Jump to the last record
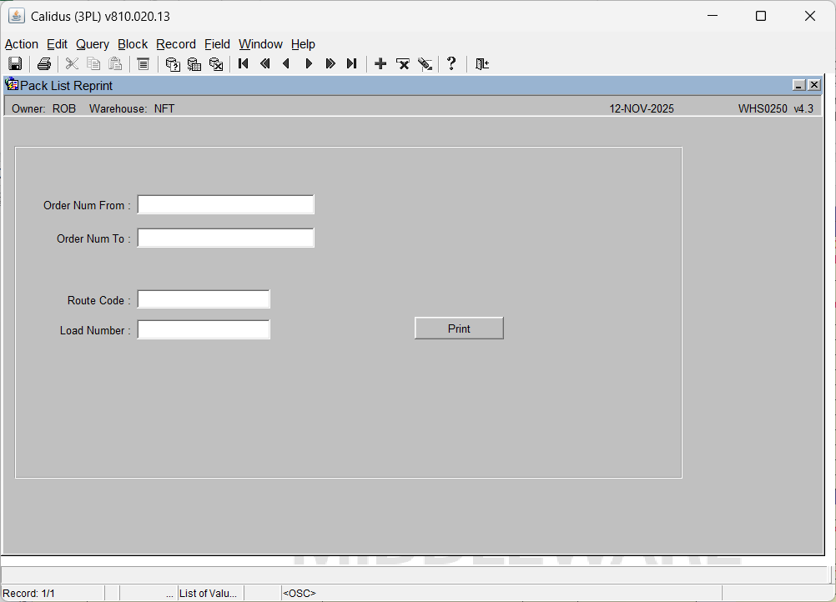This screenshot has height=602, width=836. (352, 64)
